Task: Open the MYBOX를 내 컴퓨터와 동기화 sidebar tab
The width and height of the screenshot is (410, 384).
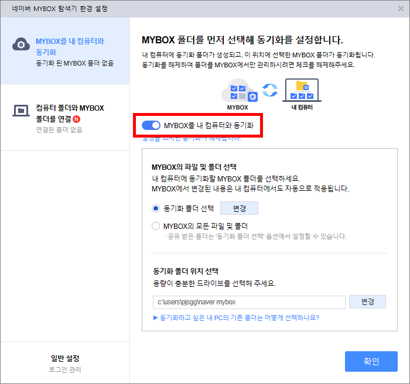Action: pos(65,51)
